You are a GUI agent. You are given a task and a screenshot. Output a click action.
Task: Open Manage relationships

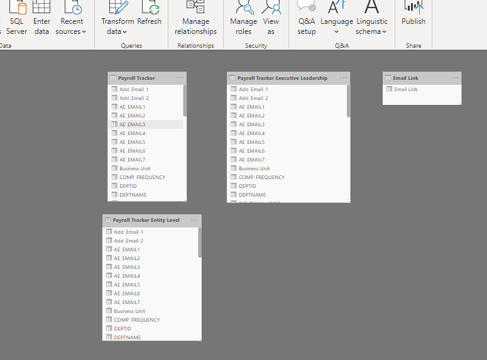pyautogui.click(x=195, y=19)
